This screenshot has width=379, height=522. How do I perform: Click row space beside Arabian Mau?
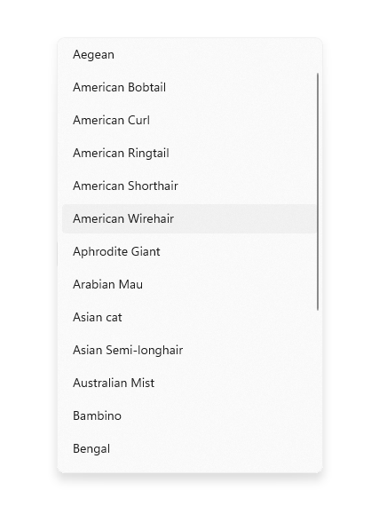pyautogui.click(x=229, y=285)
